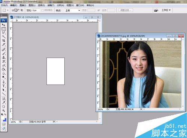Viewport: 187px width, 138px height.
Task: Open the 帮助(H) menu
Action: coord(90,5)
